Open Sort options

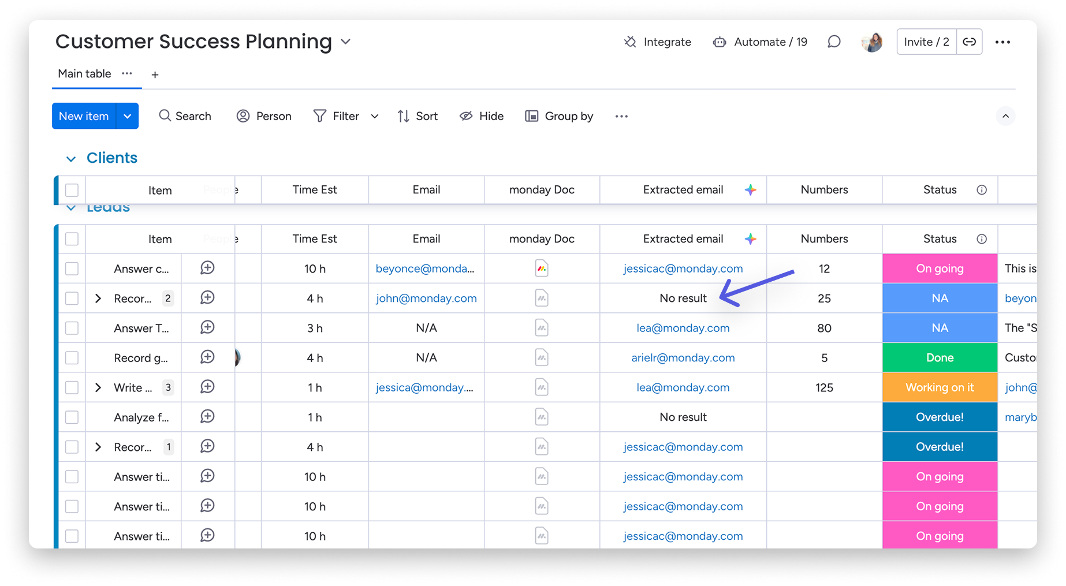(x=418, y=116)
